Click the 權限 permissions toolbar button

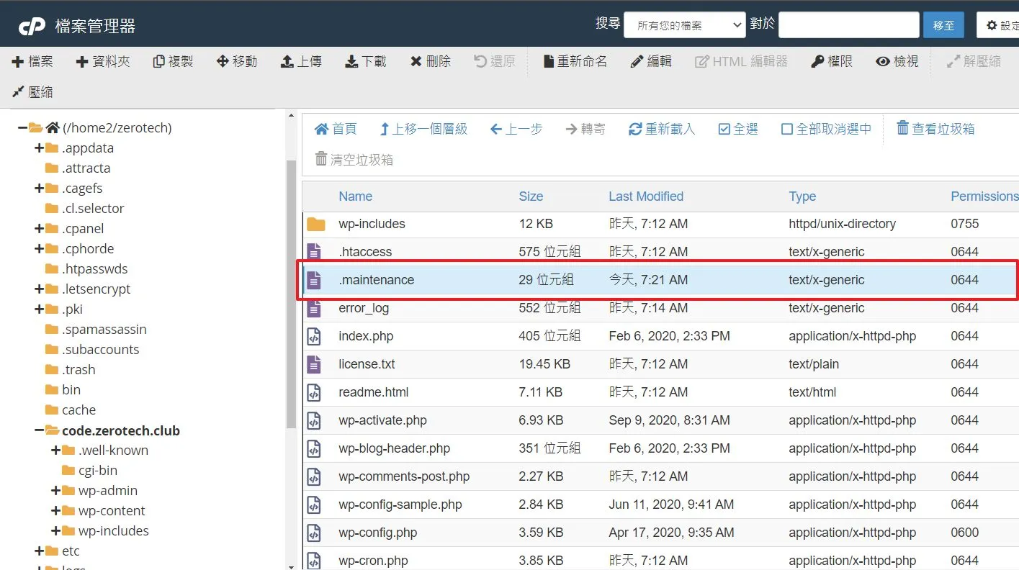pyautogui.click(x=832, y=62)
